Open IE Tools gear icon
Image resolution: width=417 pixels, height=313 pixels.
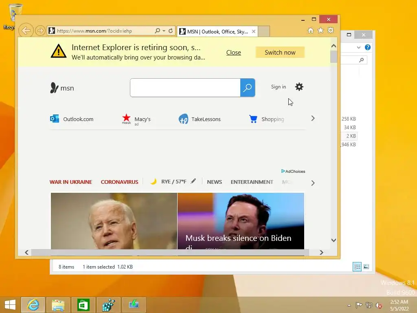[x=331, y=30]
